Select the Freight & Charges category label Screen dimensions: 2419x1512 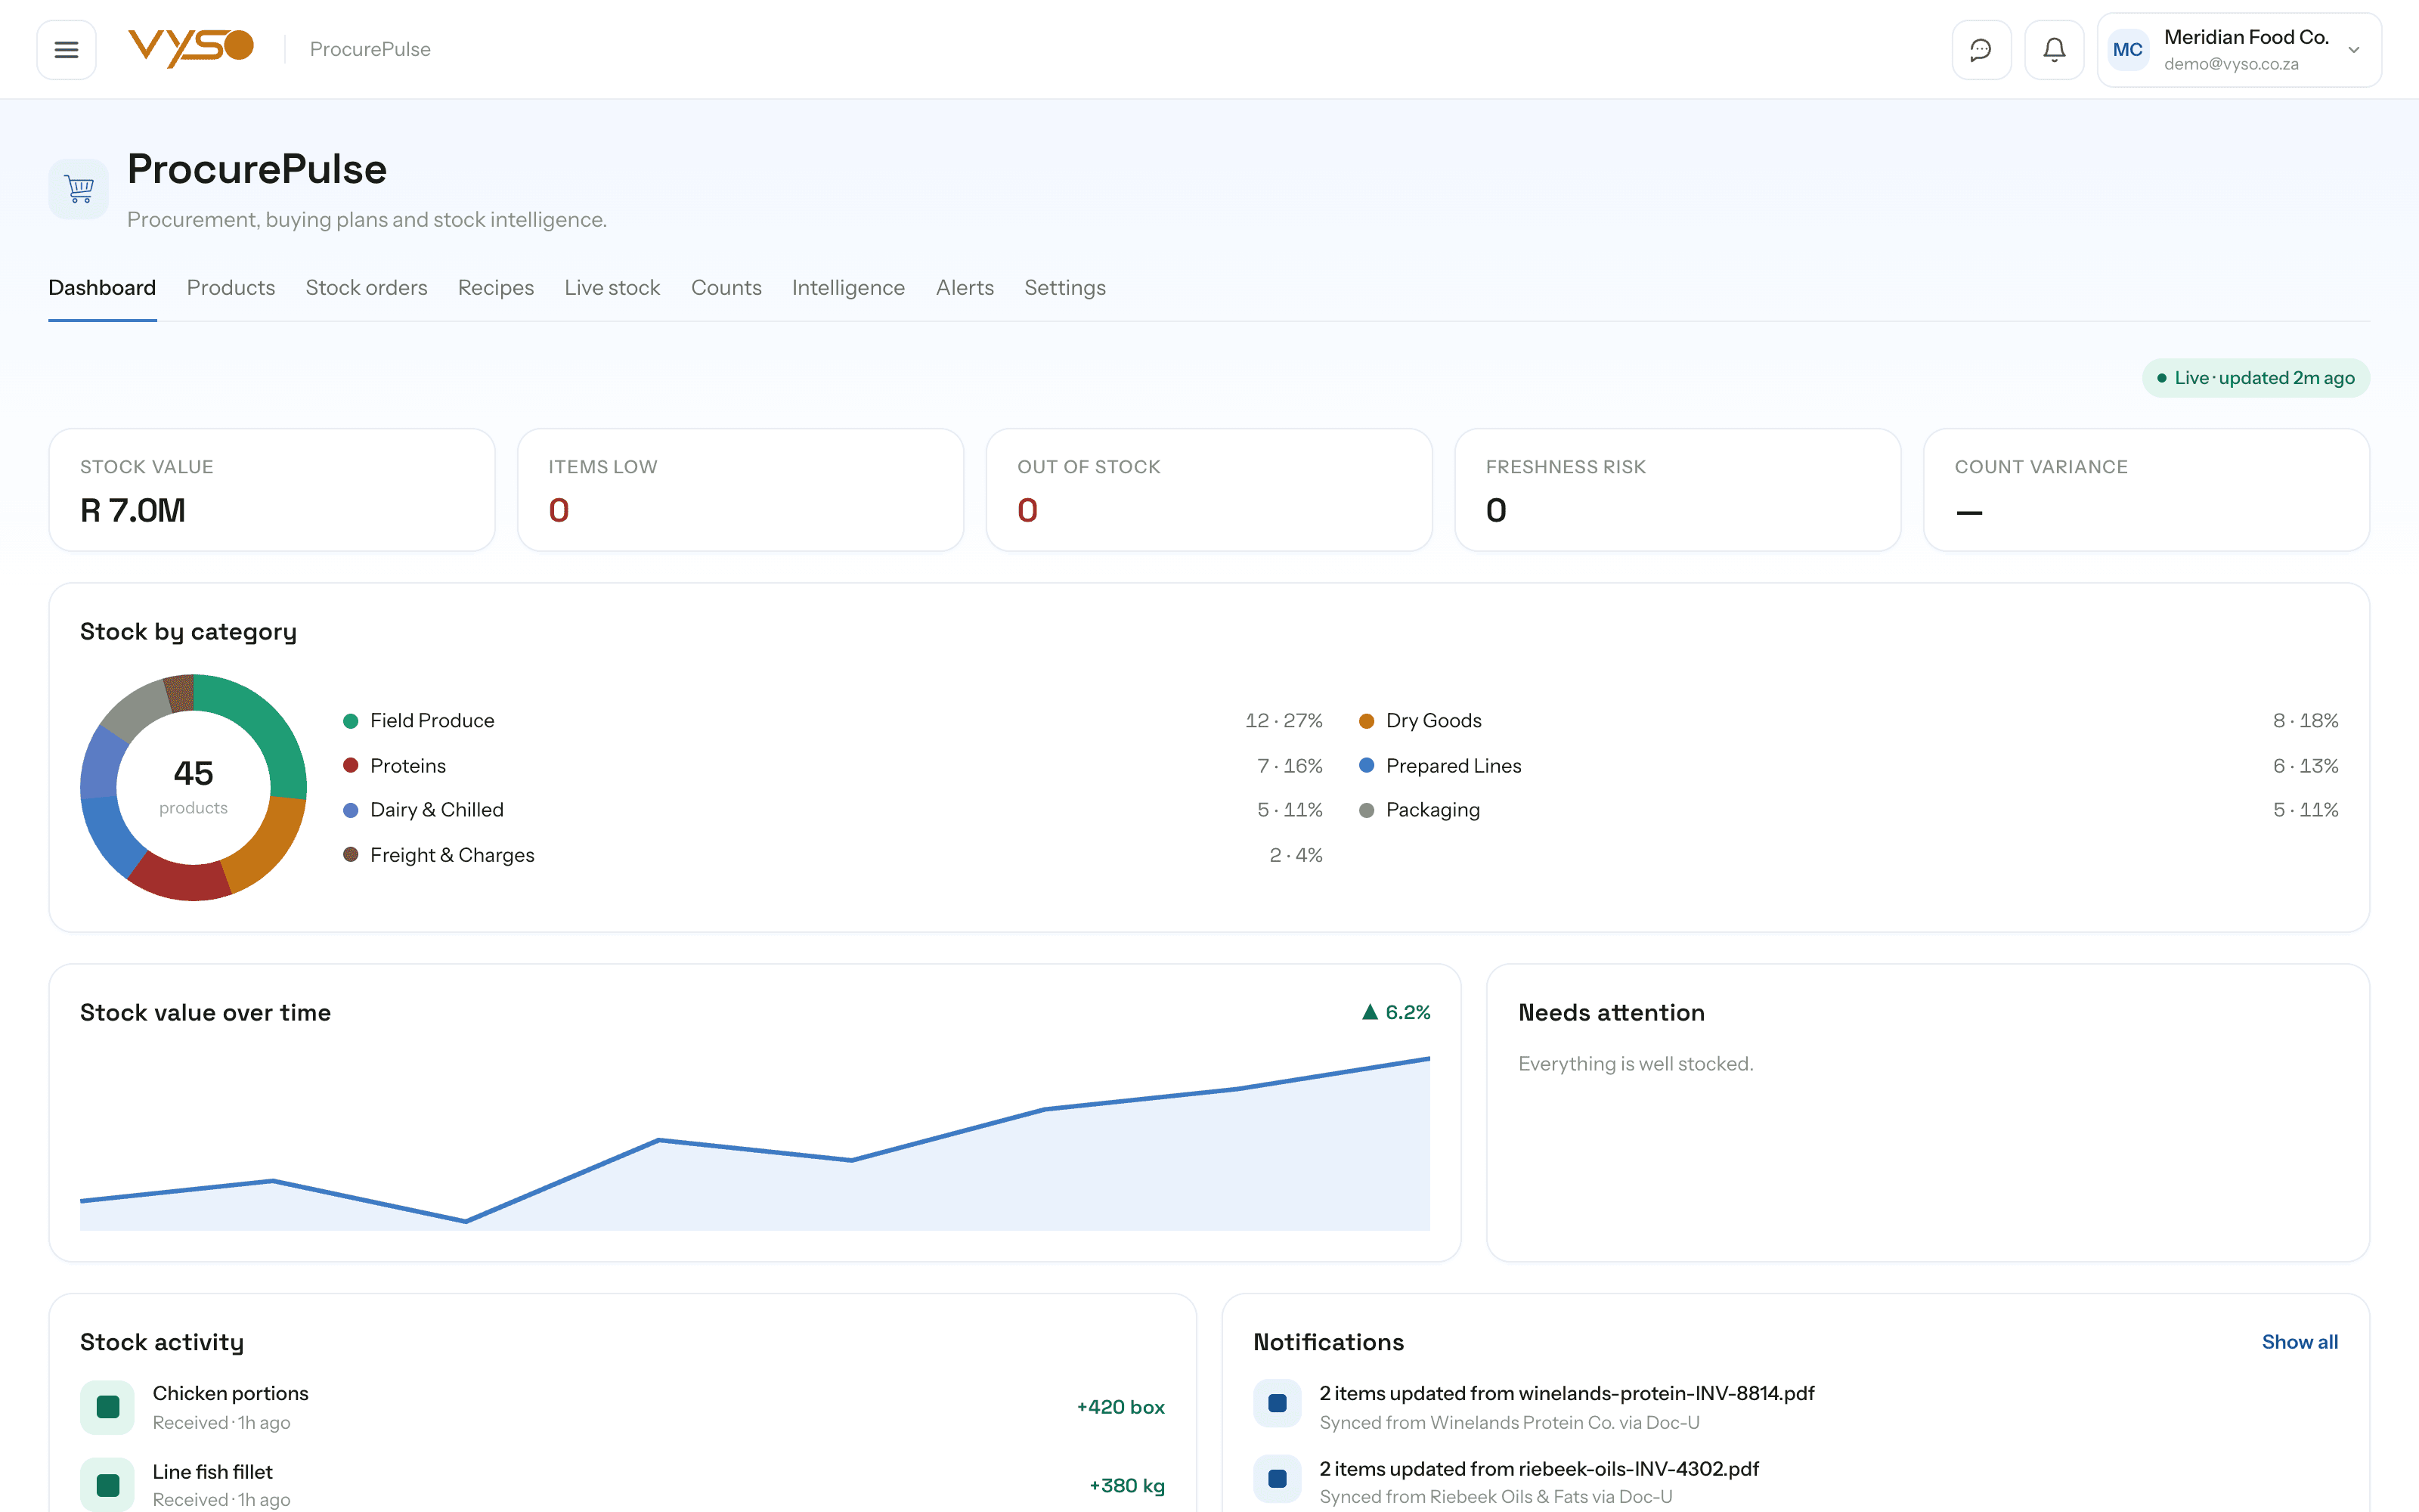point(452,855)
